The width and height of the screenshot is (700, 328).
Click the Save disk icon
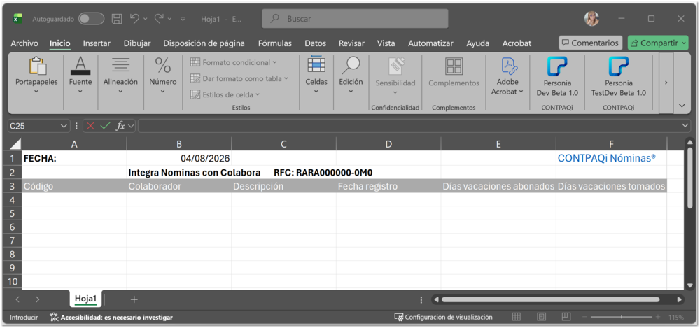point(116,19)
